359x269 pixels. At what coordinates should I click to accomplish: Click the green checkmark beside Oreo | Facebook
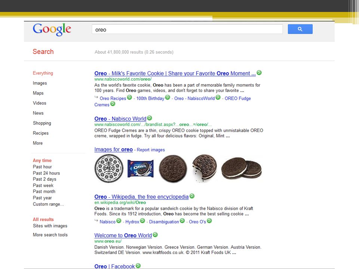138,266
